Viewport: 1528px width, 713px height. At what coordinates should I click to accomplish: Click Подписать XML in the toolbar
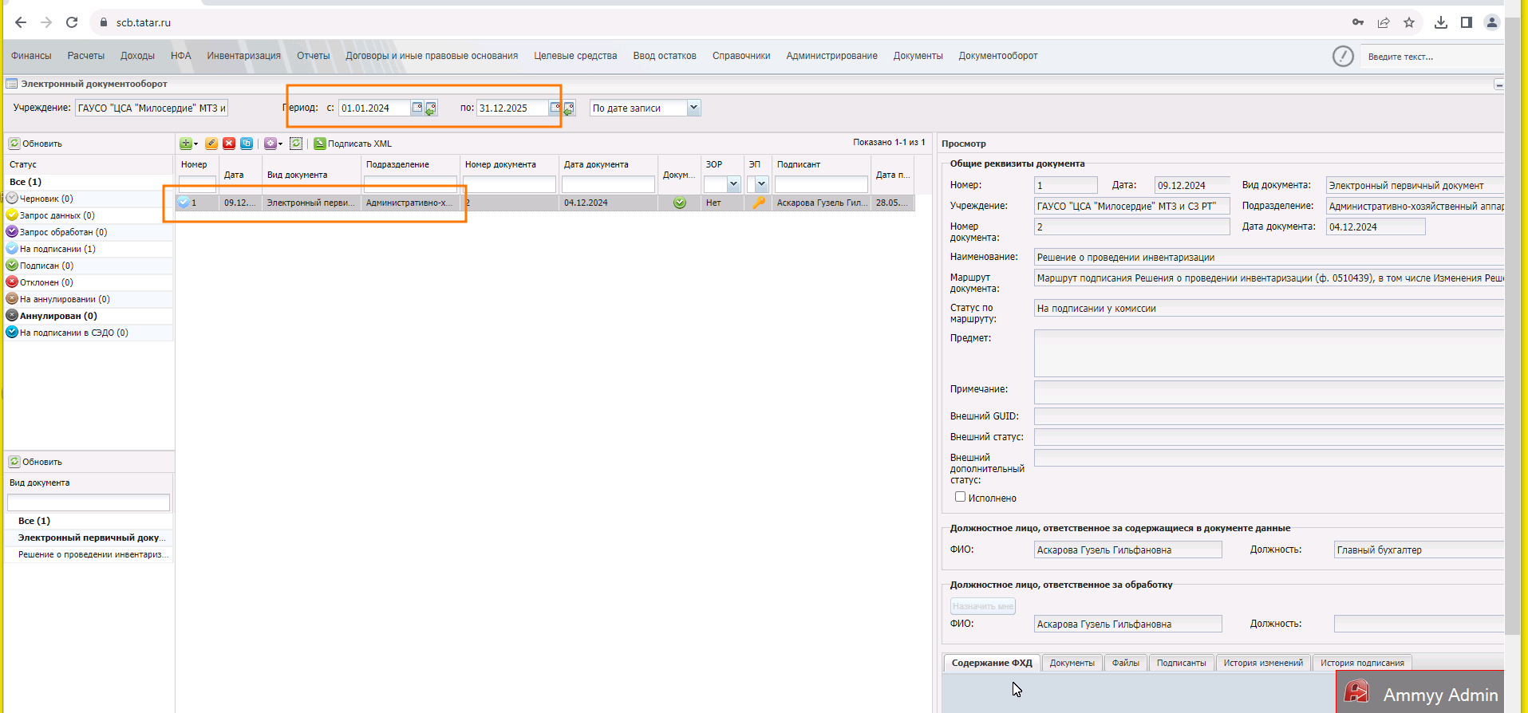353,144
